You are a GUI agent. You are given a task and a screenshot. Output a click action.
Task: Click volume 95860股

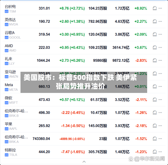pyautogui.click(x=100, y=60)
